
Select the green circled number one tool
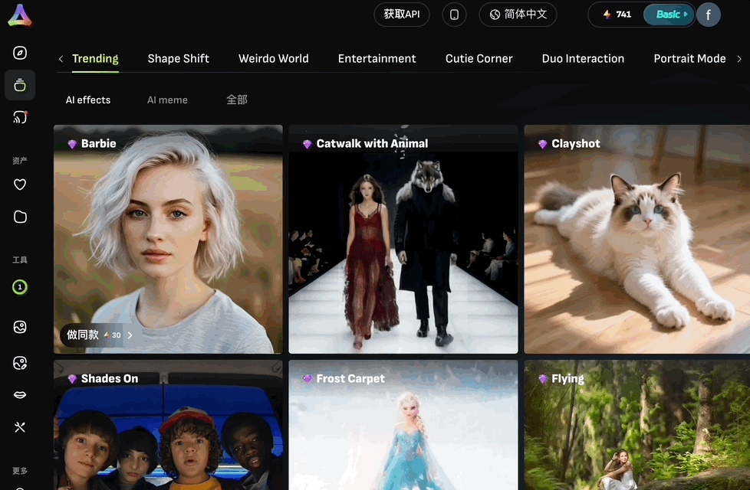coord(20,287)
